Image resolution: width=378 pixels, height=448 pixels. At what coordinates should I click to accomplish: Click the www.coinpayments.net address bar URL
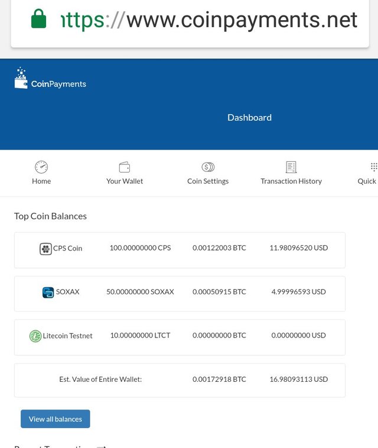click(x=210, y=20)
